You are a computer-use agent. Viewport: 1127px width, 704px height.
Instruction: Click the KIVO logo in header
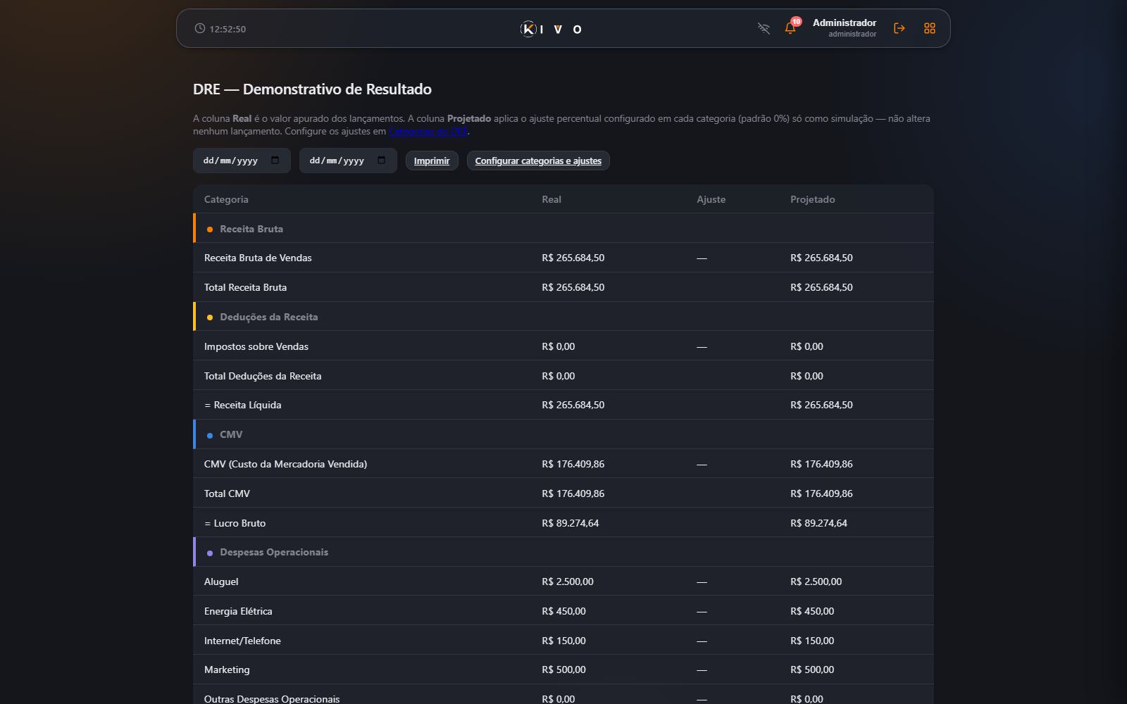pos(551,29)
